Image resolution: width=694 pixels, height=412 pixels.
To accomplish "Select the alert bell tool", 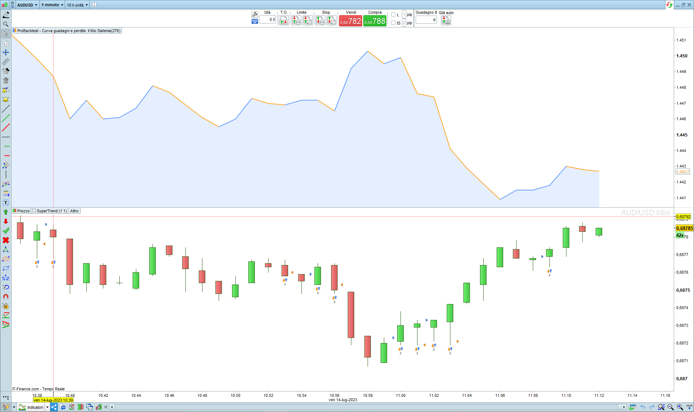I will [6, 99].
